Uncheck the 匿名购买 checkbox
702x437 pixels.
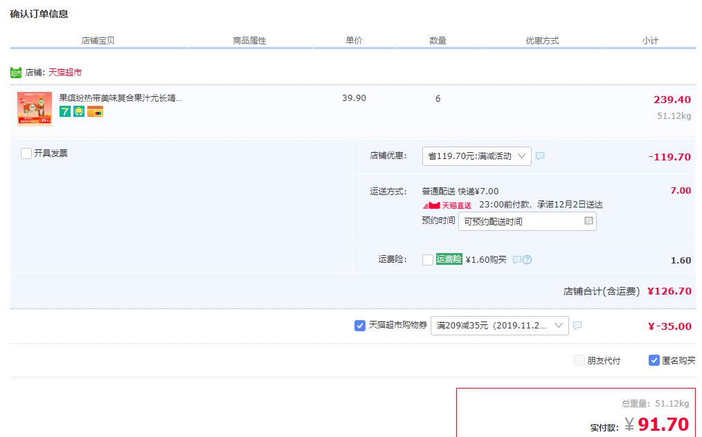click(x=654, y=360)
